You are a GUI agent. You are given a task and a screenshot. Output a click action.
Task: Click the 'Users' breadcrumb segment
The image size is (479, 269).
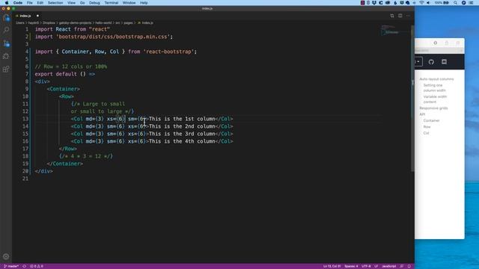[x=20, y=23]
